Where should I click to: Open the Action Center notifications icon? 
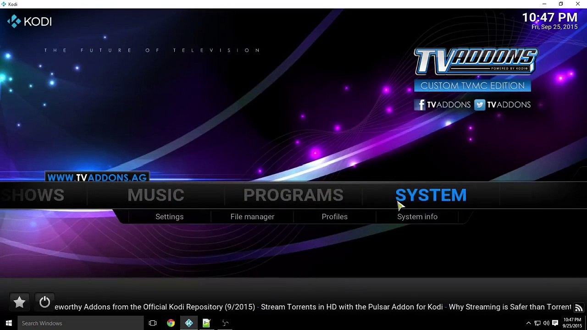point(555,323)
